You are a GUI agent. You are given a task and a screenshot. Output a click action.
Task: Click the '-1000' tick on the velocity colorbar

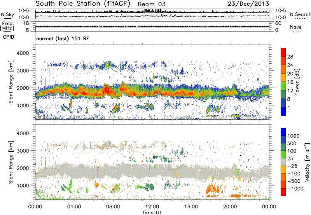(x=295, y=189)
